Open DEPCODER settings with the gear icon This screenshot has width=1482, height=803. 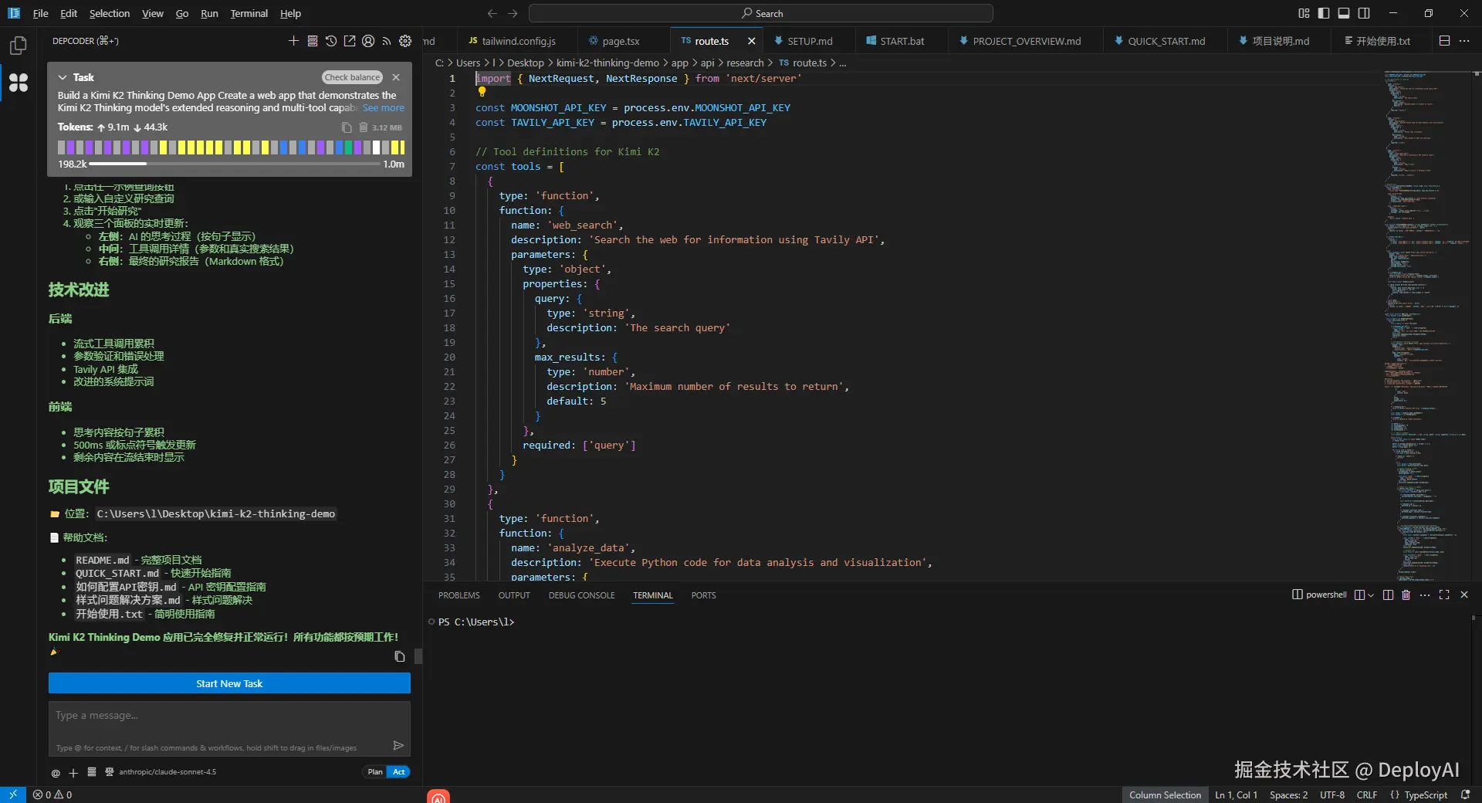[405, 42]
